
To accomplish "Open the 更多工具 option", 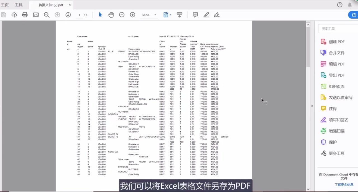I will [x=333, y=153].
